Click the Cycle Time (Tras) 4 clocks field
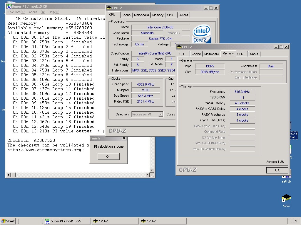Image resolution: width=301 pixels, height=225 pixels. [x=242, y=120]
